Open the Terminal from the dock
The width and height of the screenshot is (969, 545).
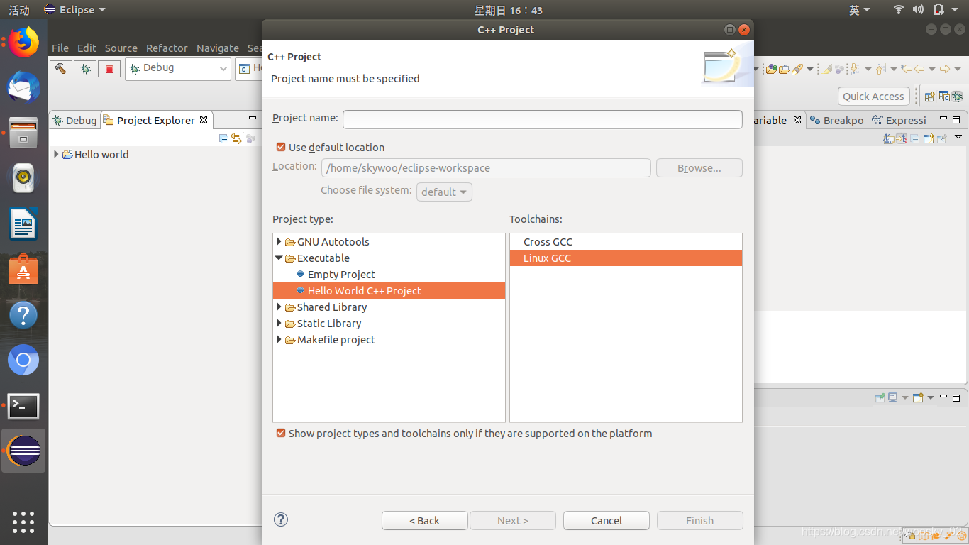pos(23,407)
